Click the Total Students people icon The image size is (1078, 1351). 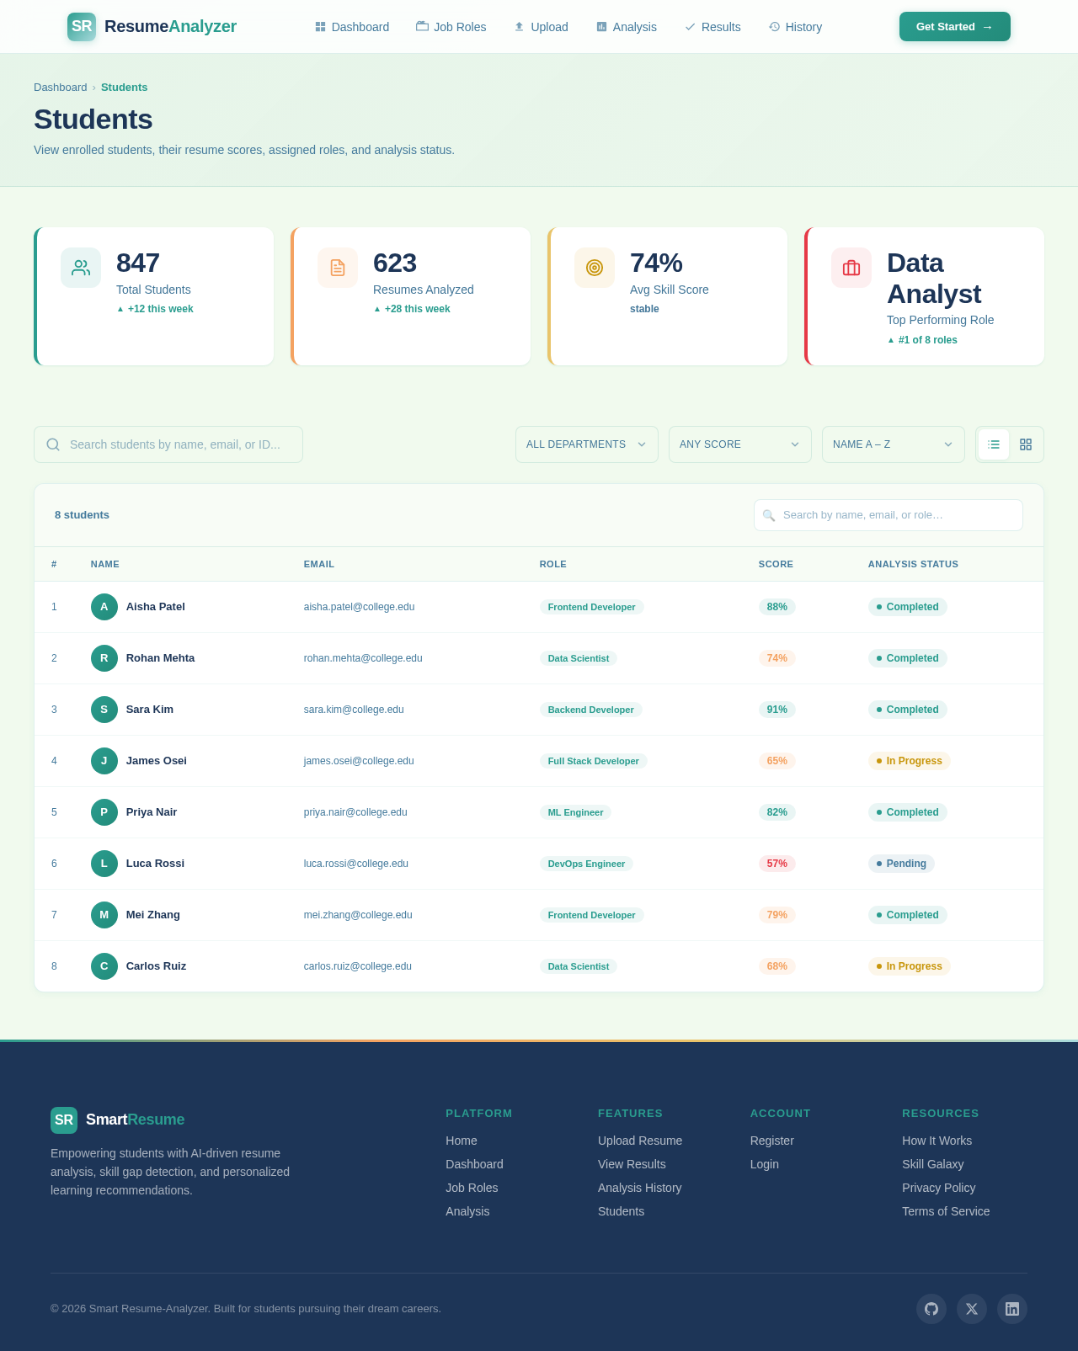coord(81,268)
